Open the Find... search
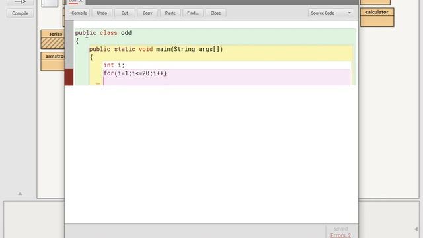The image size is (423, 238). coord(193,13)
